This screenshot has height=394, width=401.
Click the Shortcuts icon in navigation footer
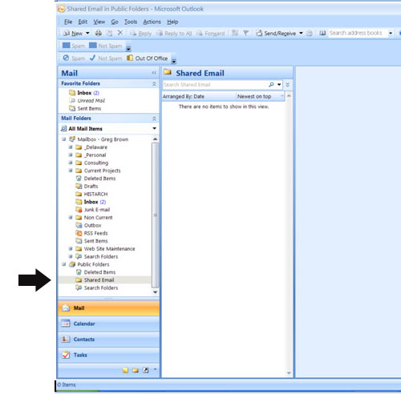click(x=146, y=370)
